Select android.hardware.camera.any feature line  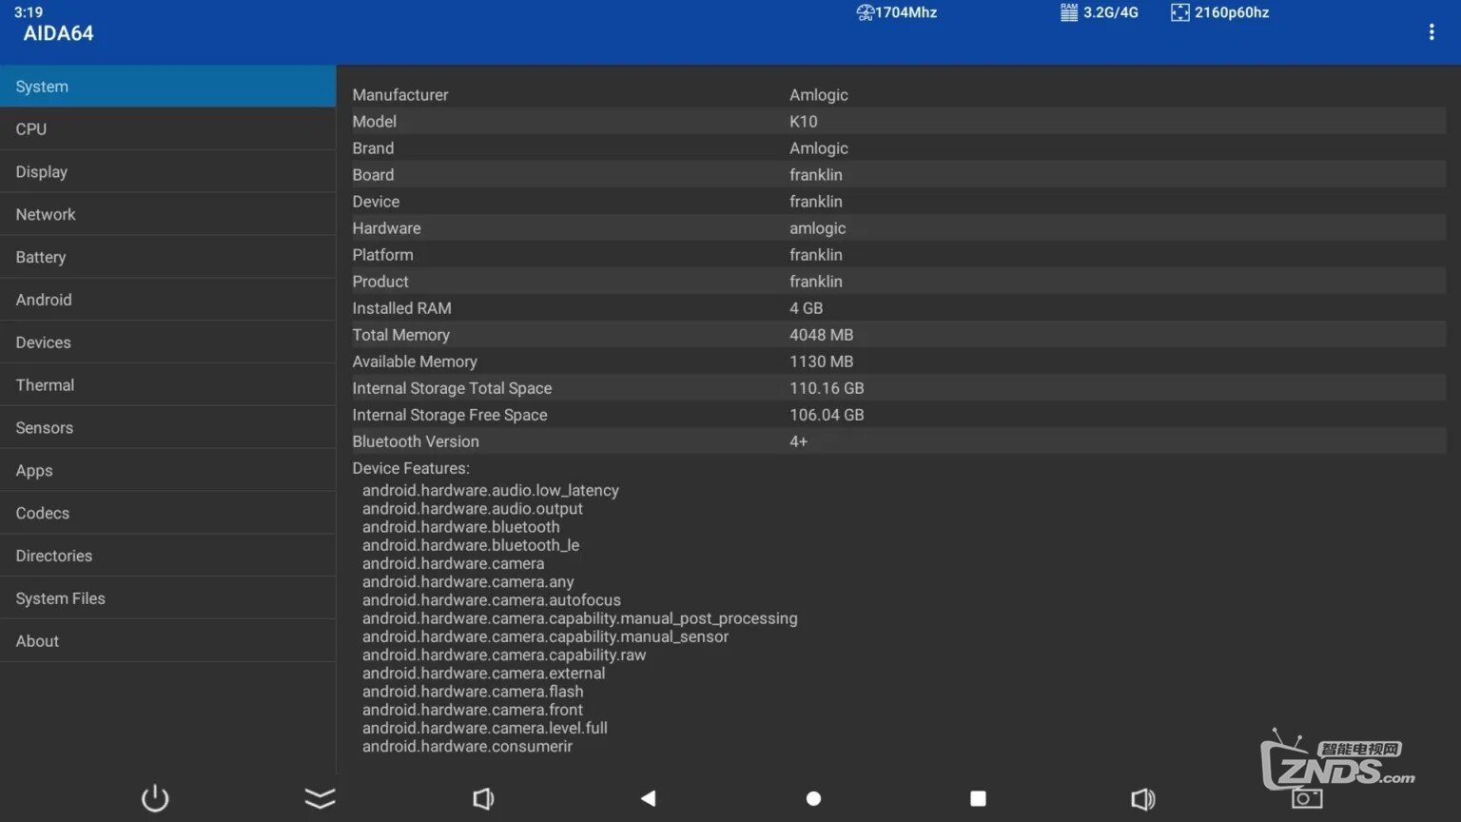[468, 582]
